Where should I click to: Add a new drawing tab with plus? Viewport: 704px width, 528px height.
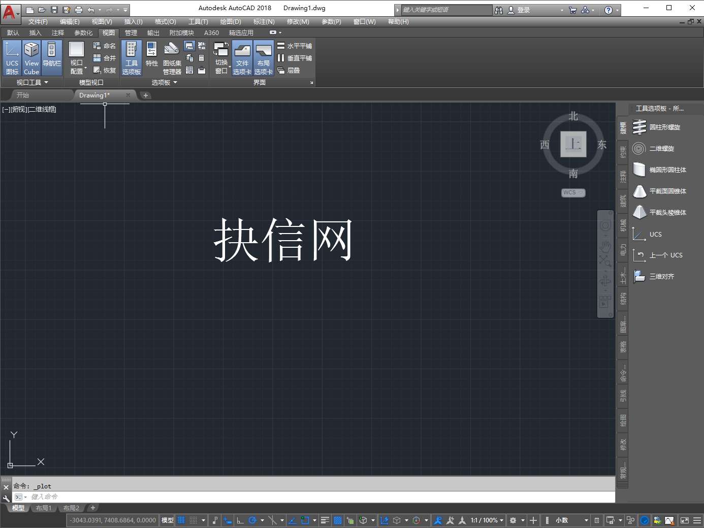(x=146, y=95)
